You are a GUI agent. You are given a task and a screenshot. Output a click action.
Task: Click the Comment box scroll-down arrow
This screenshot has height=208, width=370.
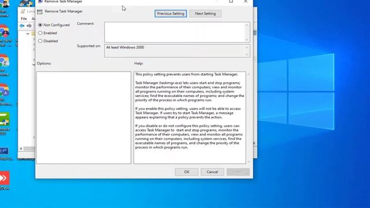[247, 40]
